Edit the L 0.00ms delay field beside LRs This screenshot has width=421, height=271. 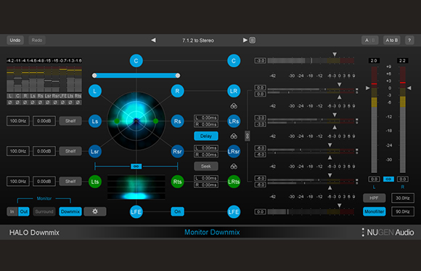[206, 118]
